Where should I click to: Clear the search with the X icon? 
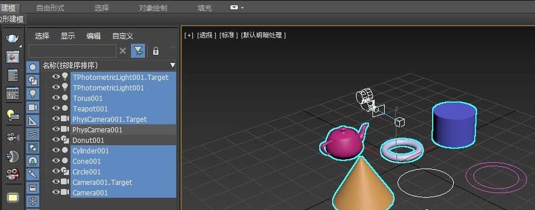[123, 51]
